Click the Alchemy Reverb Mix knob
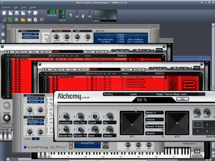 tap(66, 129)
